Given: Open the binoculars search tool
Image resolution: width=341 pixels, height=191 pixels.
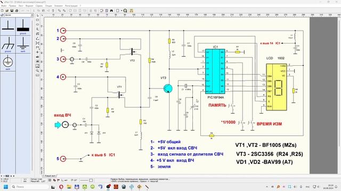Looking at the screenshot, I should [x=111, y=11].
